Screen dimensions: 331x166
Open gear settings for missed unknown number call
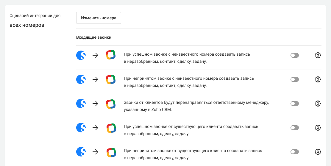click(318, 79)
